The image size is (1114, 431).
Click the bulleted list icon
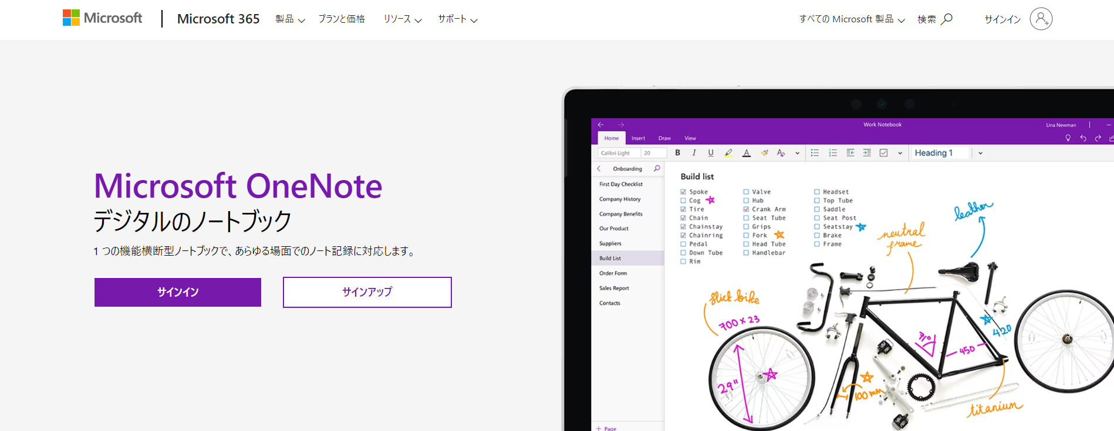pos(815,152)
